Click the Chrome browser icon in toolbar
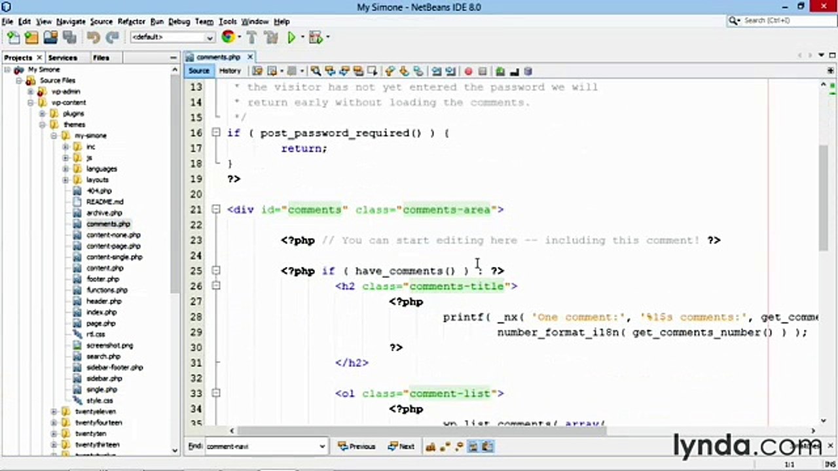The height and width of the screenshot is (471, 838). point(228,37)
